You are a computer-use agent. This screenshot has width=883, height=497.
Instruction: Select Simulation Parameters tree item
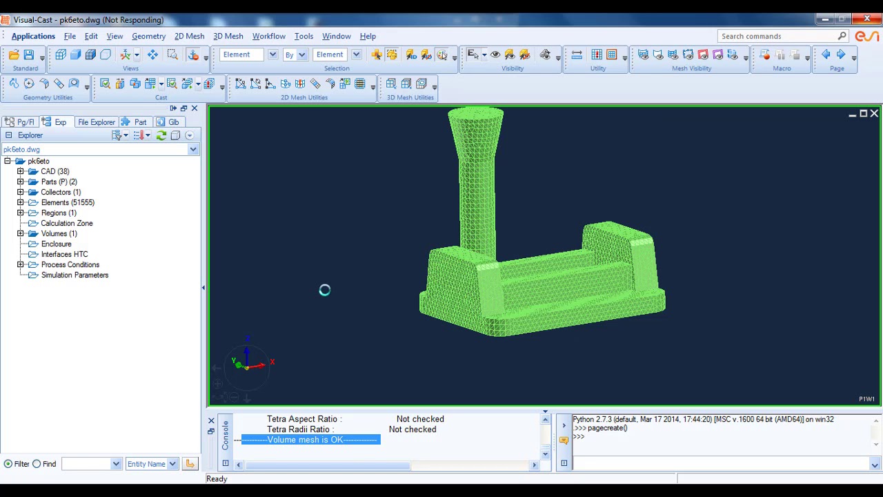[x=75, y=275]
